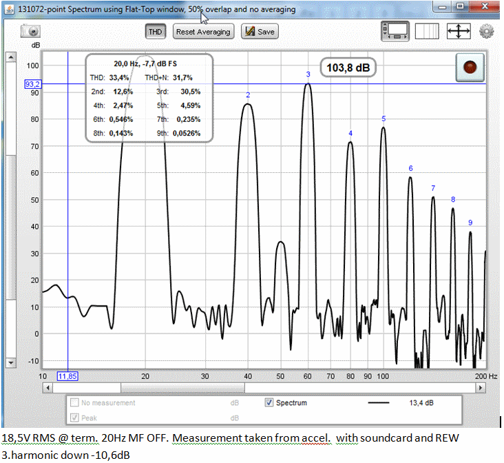Click the THD: 33,4% value
Screen dimensions: 504x463
pyautogui.click(x=119, y=78)
